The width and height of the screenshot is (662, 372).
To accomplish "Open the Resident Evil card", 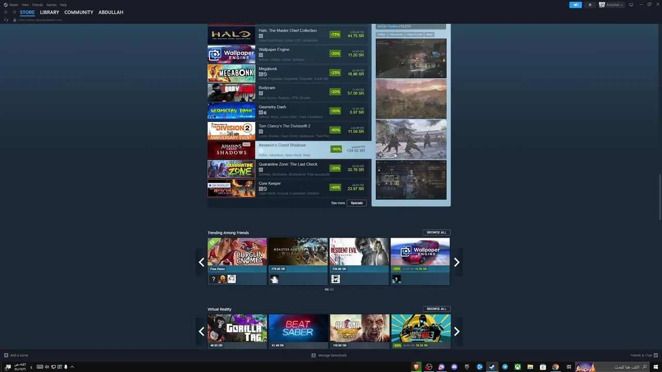I will point(359,261).
